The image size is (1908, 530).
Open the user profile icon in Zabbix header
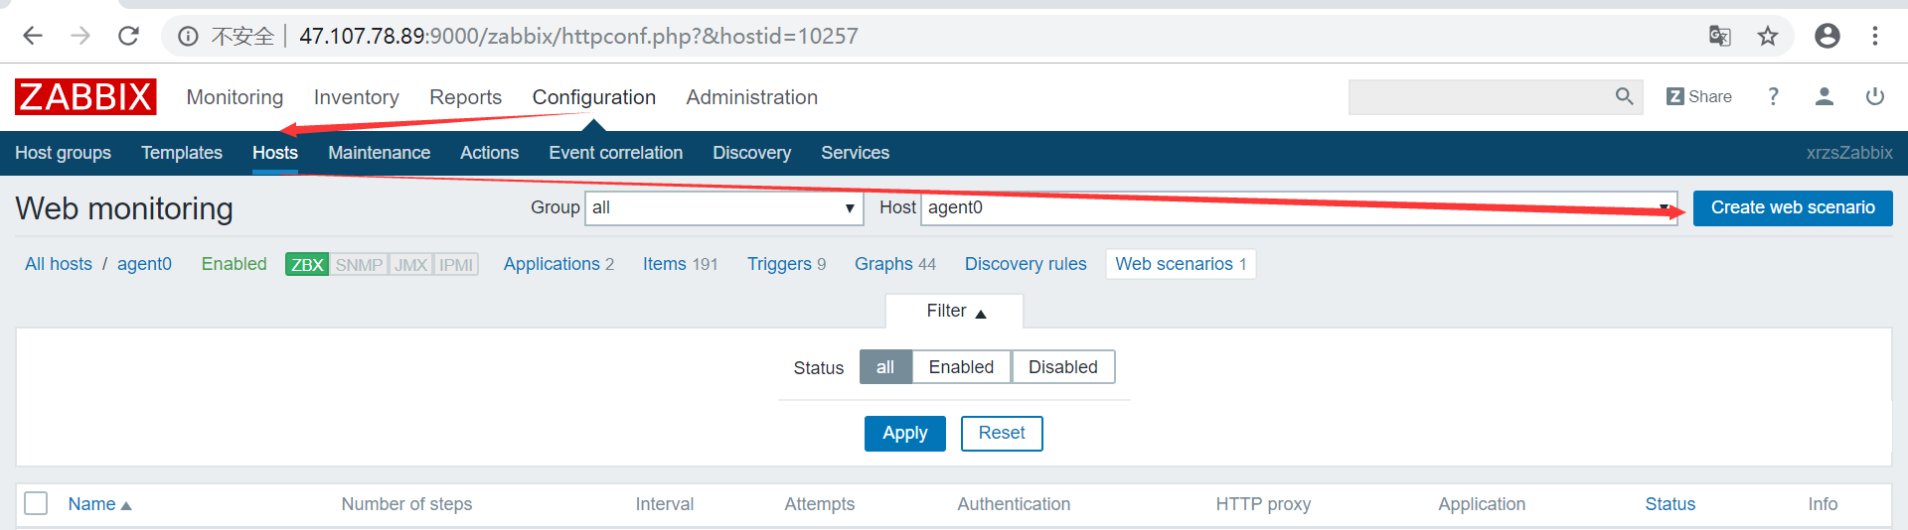[x=1825, y=96]
